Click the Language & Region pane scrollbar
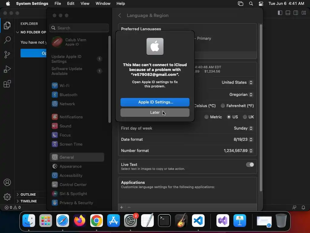 (x=261, y=108)
